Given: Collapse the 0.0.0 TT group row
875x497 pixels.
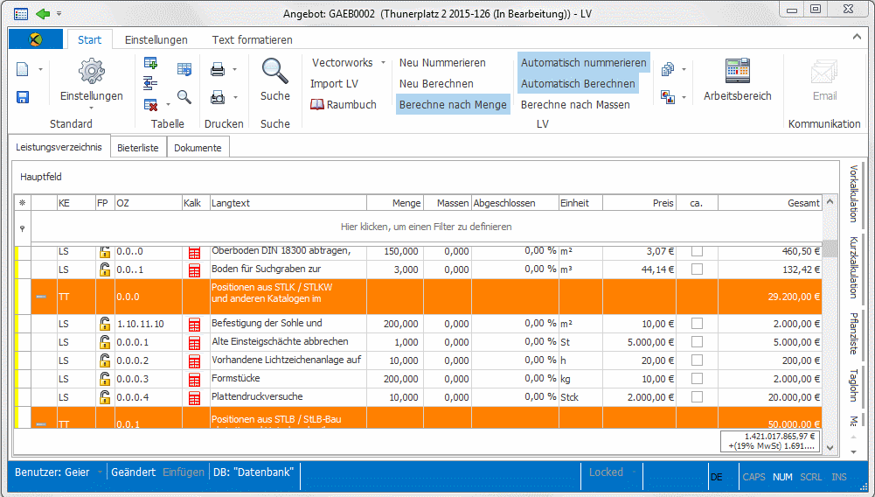Looking at the screenshot, I should 41,297.
